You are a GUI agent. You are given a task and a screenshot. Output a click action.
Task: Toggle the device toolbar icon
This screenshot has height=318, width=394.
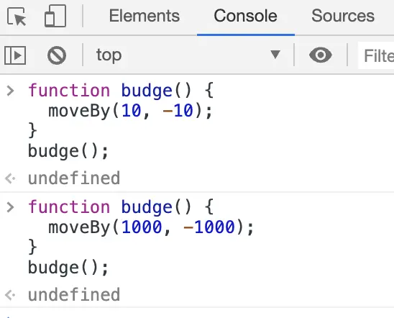coord(55,16)
